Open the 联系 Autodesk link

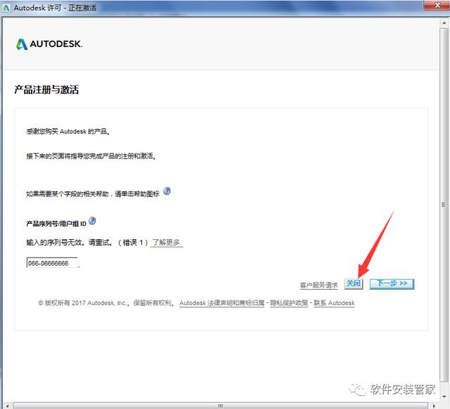(x=334, y=303)
